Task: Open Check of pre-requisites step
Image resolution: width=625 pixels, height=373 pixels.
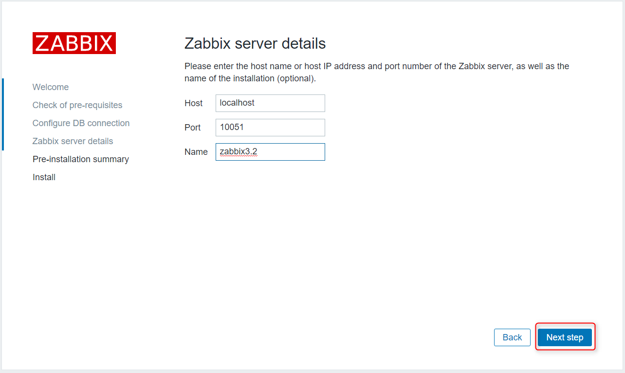Action: 77,105
